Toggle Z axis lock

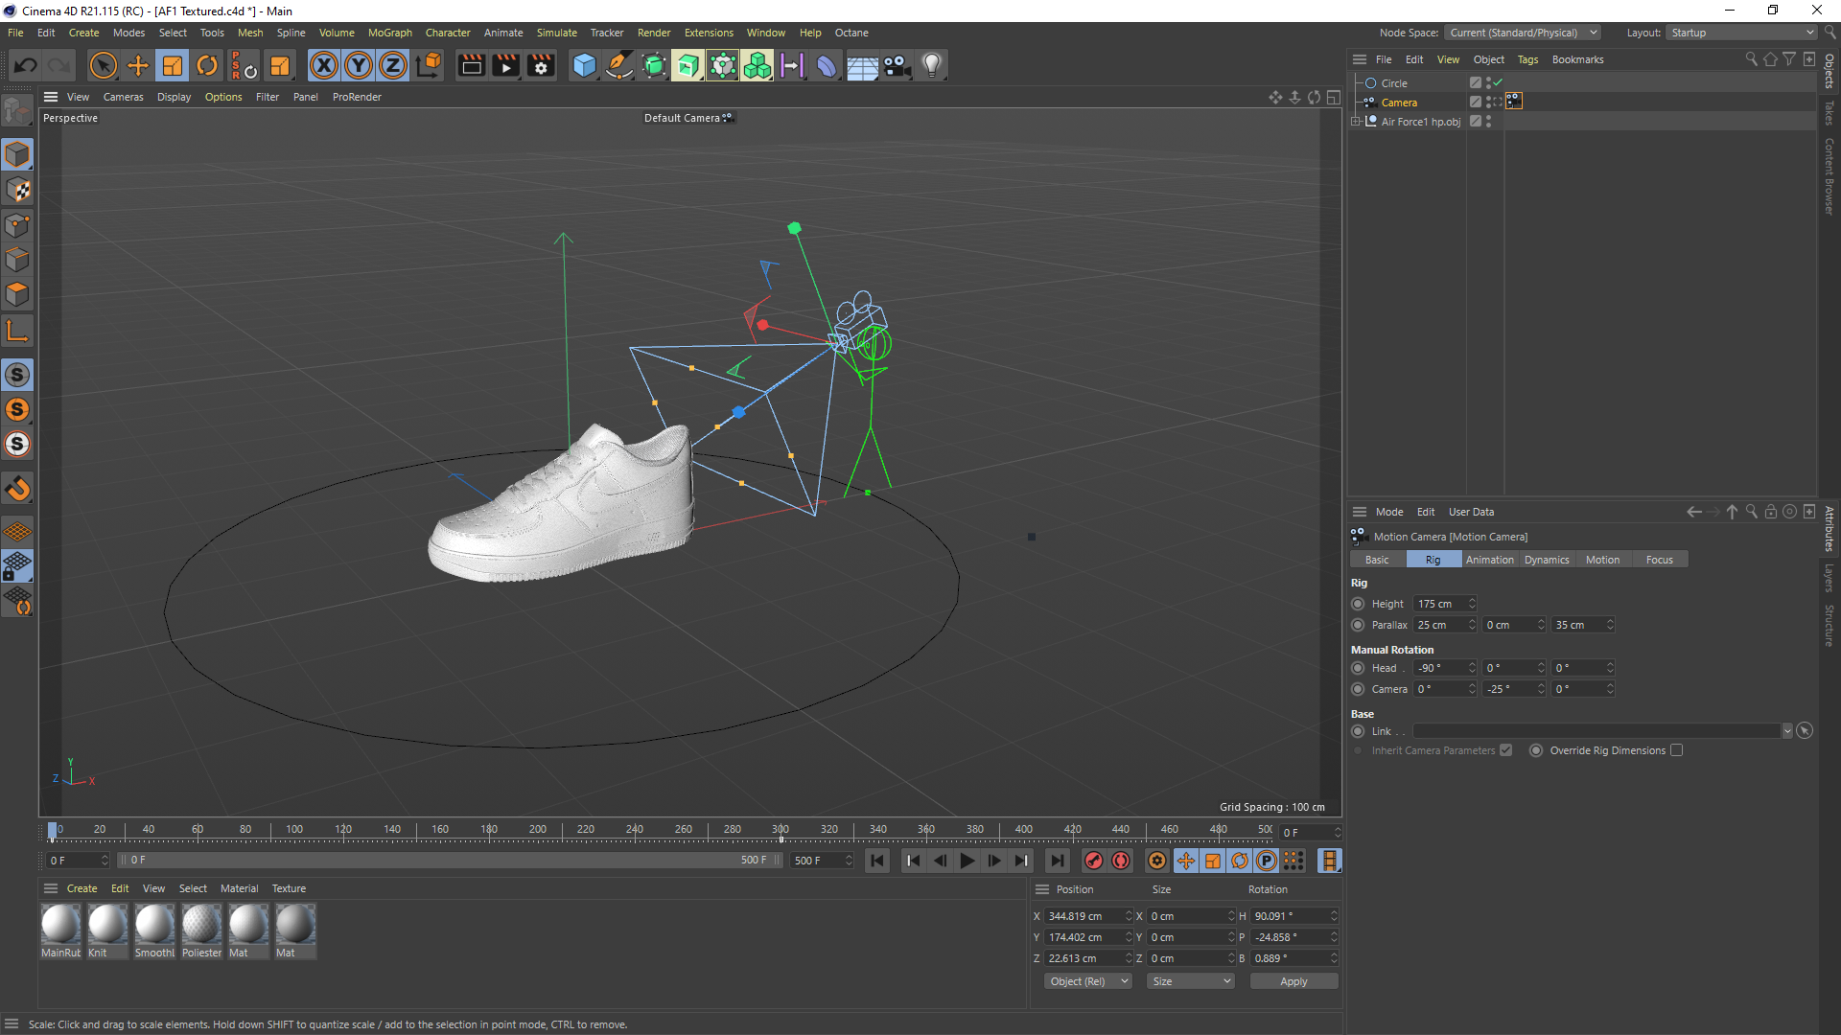pyautogui.click(x=393, y=65)
